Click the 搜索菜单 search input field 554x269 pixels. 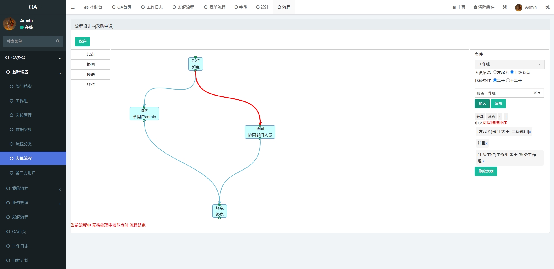point(29,41)
